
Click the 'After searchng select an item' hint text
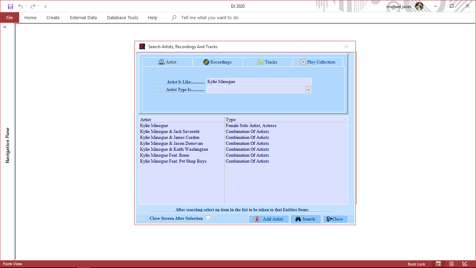tap(242, 210)
